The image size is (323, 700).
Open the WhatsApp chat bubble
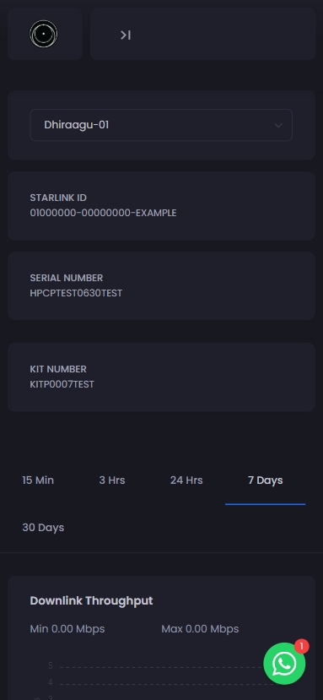pos(284,664)
